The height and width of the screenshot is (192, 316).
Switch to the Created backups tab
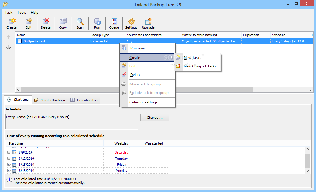point(50,100)
